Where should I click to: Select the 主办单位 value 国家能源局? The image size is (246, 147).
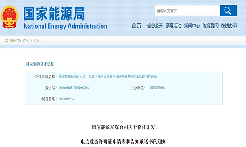(x=157, y=88)
